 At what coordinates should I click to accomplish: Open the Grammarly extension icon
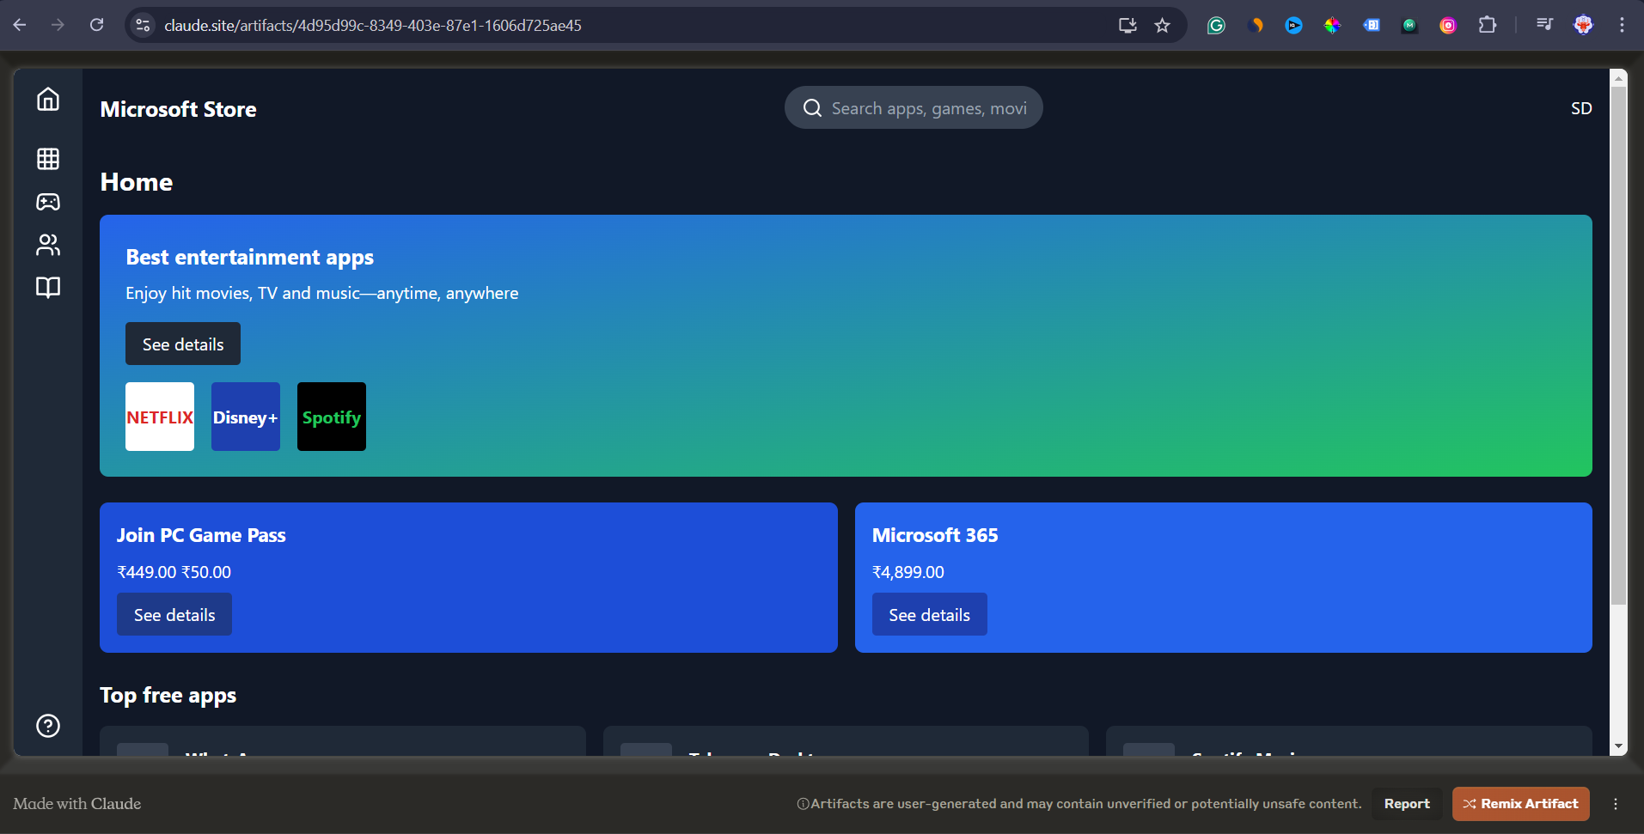(x=1216, y=26)
